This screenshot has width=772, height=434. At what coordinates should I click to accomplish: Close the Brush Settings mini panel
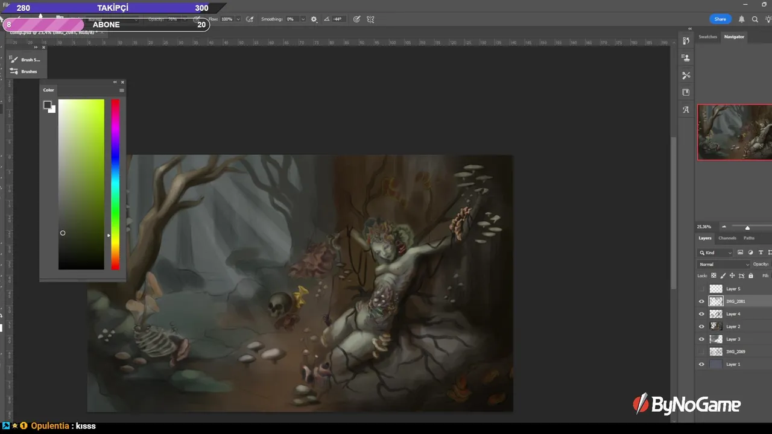tap(43, 47)
